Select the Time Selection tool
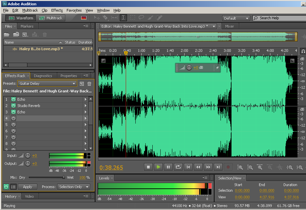Viewport: 306px width, 210px height. [x=123, y=18]
